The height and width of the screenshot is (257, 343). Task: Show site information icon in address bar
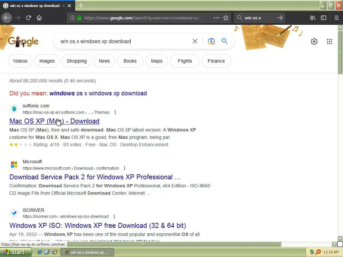[x=73, y=18]
